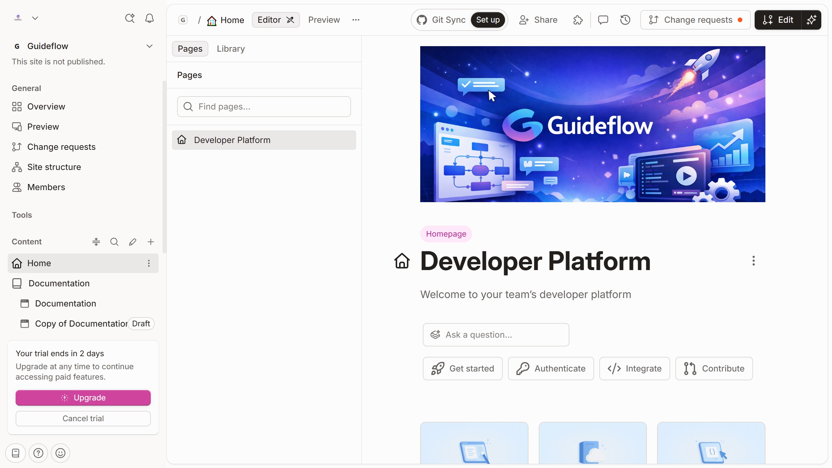
Task: Search content using the magnifier icon
Action: tap(114, 242)
